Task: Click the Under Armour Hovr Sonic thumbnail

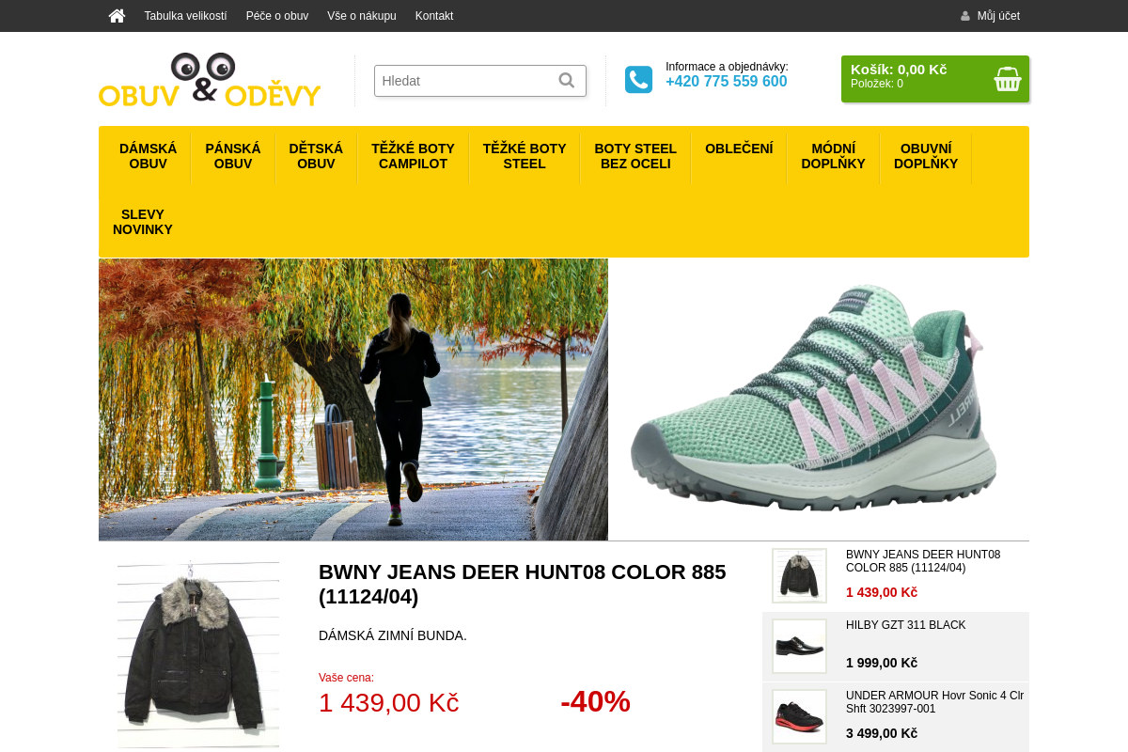Action: pyautogui.click(x=799, y=716)
